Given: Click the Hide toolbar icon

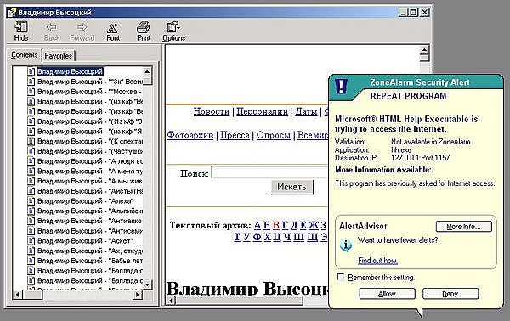Looking at the screenshot, I should coord(21,31).
